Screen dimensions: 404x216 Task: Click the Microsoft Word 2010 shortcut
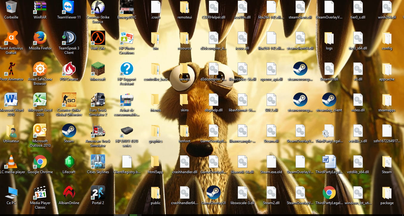(x=11, y=100)
